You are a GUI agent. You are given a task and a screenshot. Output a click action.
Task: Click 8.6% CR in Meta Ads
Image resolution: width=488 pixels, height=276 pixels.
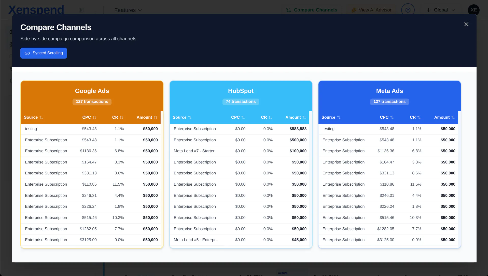[x=417, y=173]
